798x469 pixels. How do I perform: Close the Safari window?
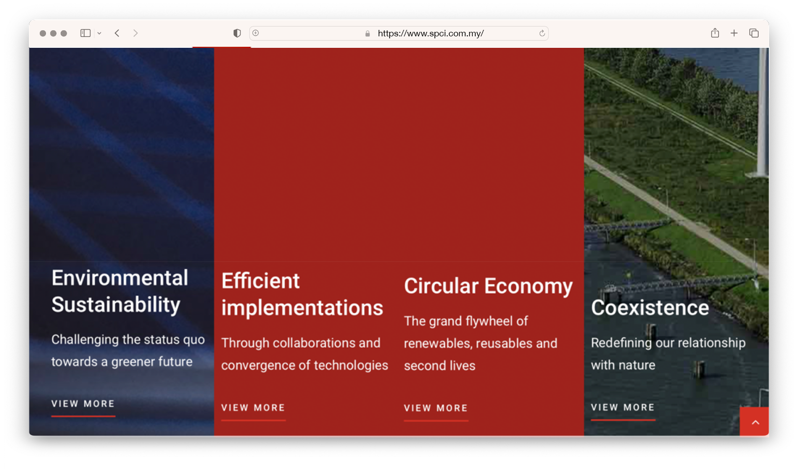click(x=43, y=33)
